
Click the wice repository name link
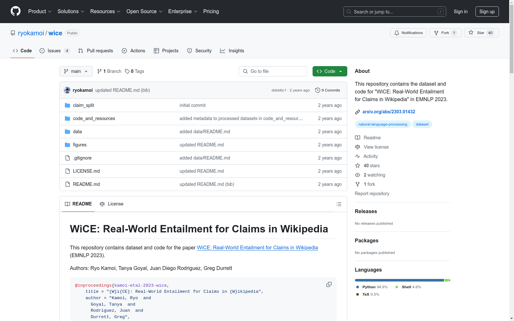[x=55, y=33]
